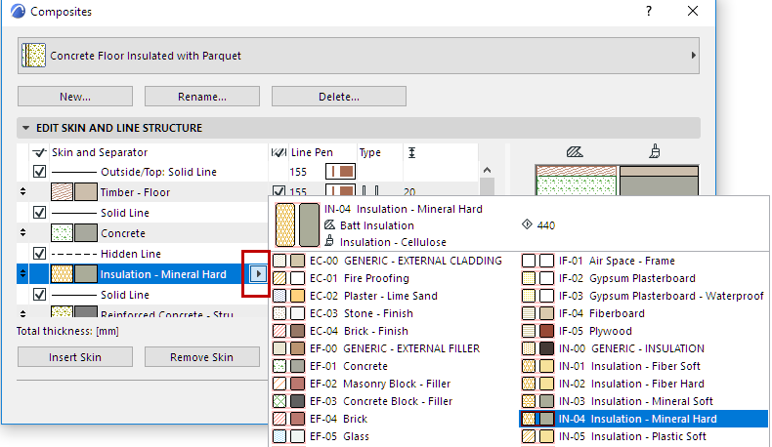Choose IF-03 Gypsum Plasterboard - Waterproof material
The height and width of the screenshot is (447, 772).
[x=644, y=296]
